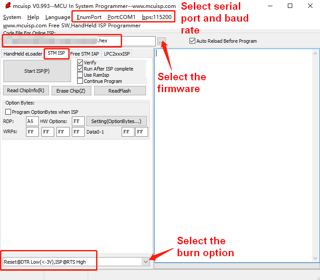Viewport: 320px width, 280px height.
Task: Open the bps:115200 baud rate menu
Action: (x=156, y=17)
